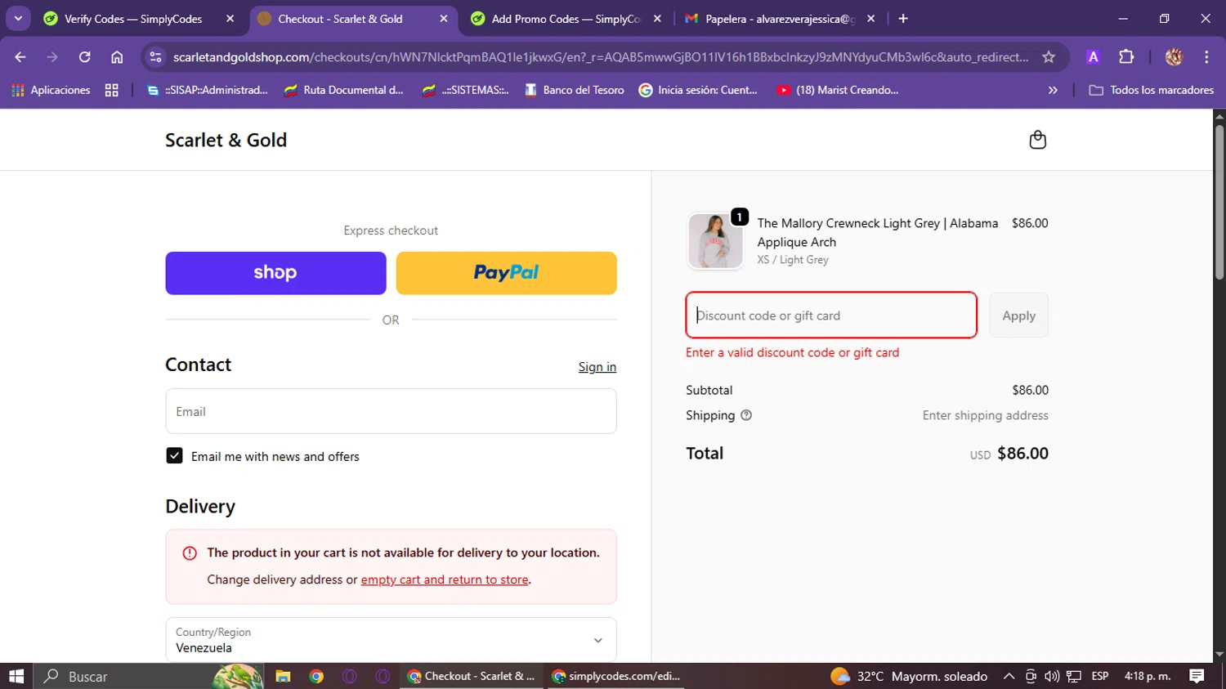The height and width of the screenshot is (689, 1226).
Task: Reload the checkout page
Action: pyautogui.click(x=84, y=57)
